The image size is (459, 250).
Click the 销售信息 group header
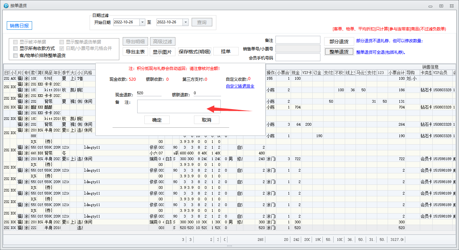430,67
